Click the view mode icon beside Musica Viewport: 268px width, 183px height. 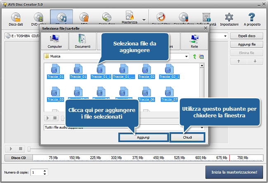point(202,56)
